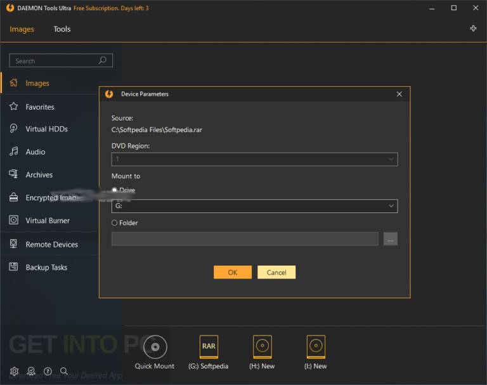Expand the G: drive letter dropdown

(x=254, y=206)
